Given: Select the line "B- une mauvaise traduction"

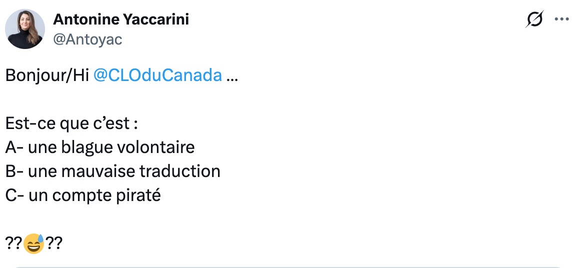Looking at the screenshot, I should tap(113, 171).
